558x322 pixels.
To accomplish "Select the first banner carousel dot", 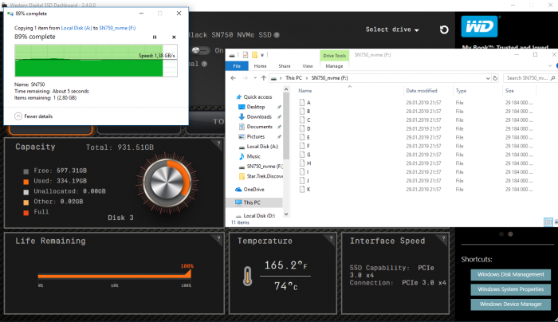I will pyautogui.click(x=501, y=234).
